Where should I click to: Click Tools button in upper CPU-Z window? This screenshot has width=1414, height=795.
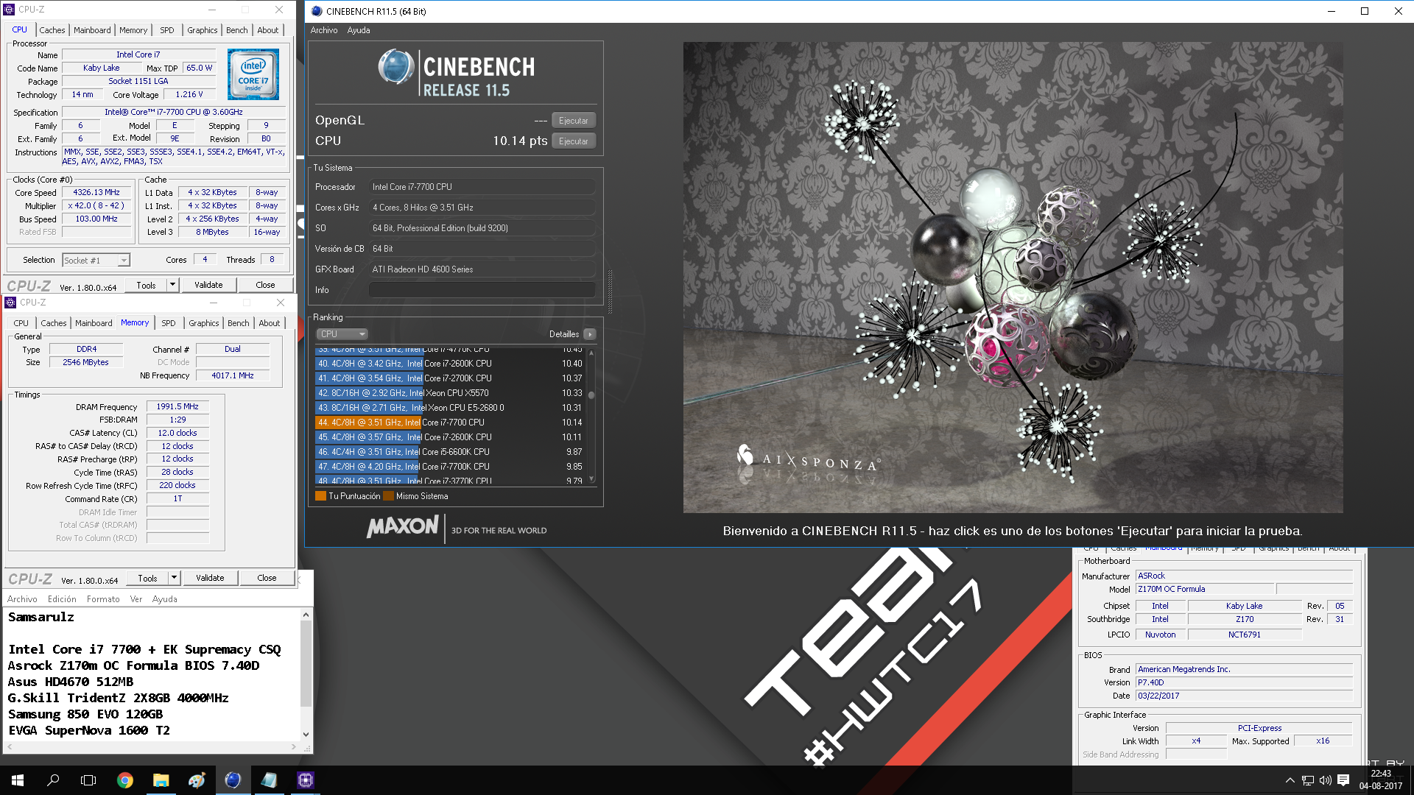pos(147,285)
